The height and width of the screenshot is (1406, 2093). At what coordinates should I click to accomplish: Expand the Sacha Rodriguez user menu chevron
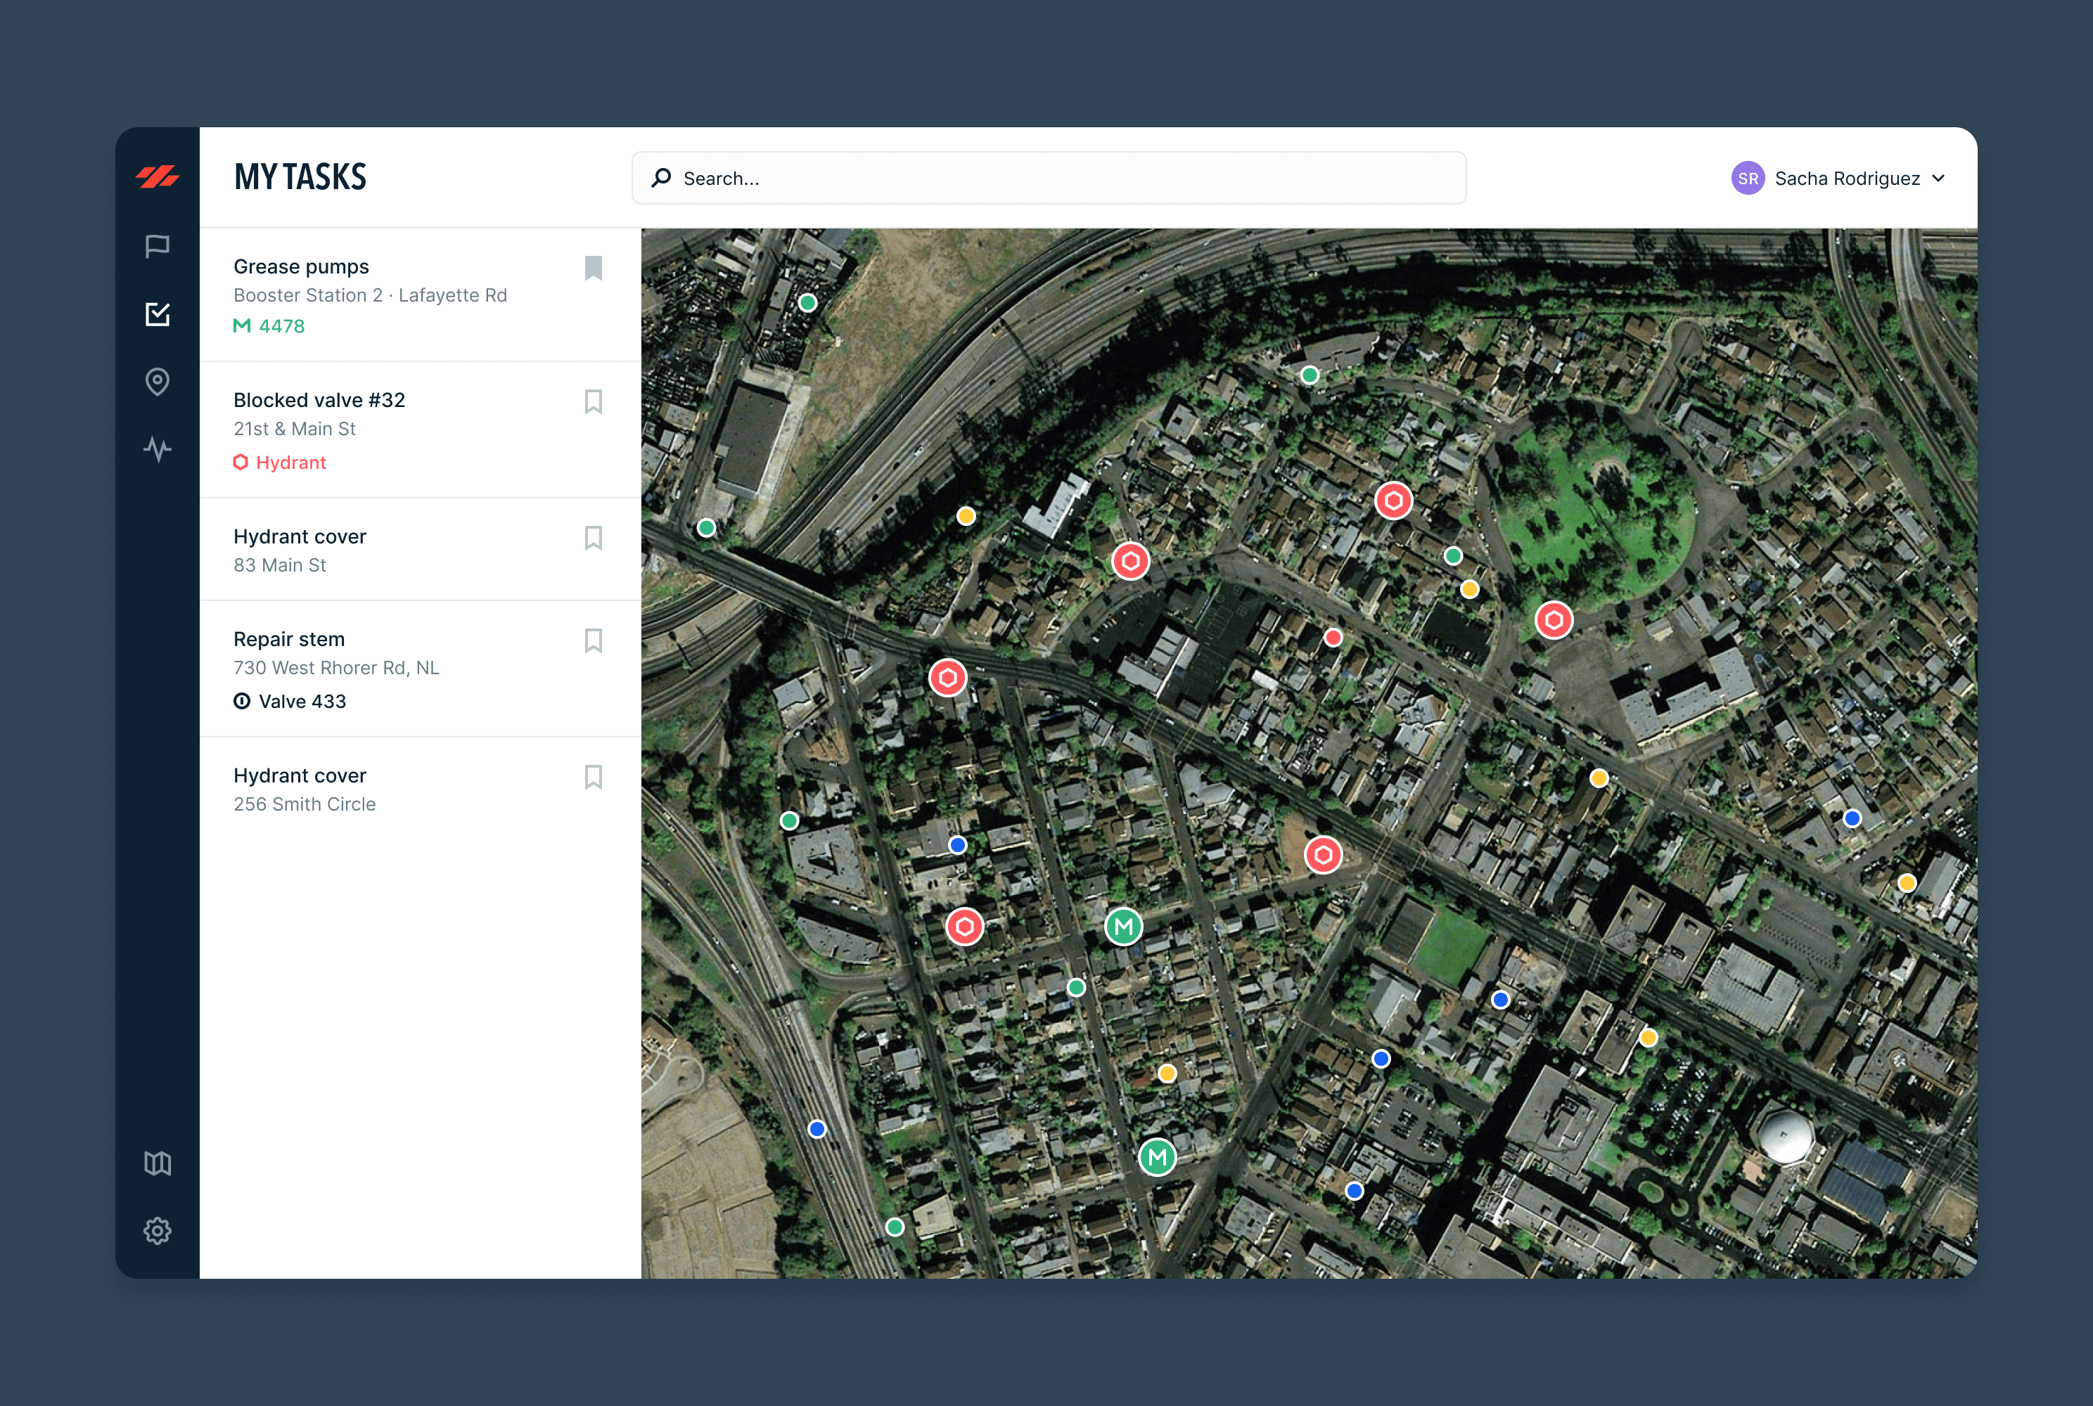click(1938, 179)
